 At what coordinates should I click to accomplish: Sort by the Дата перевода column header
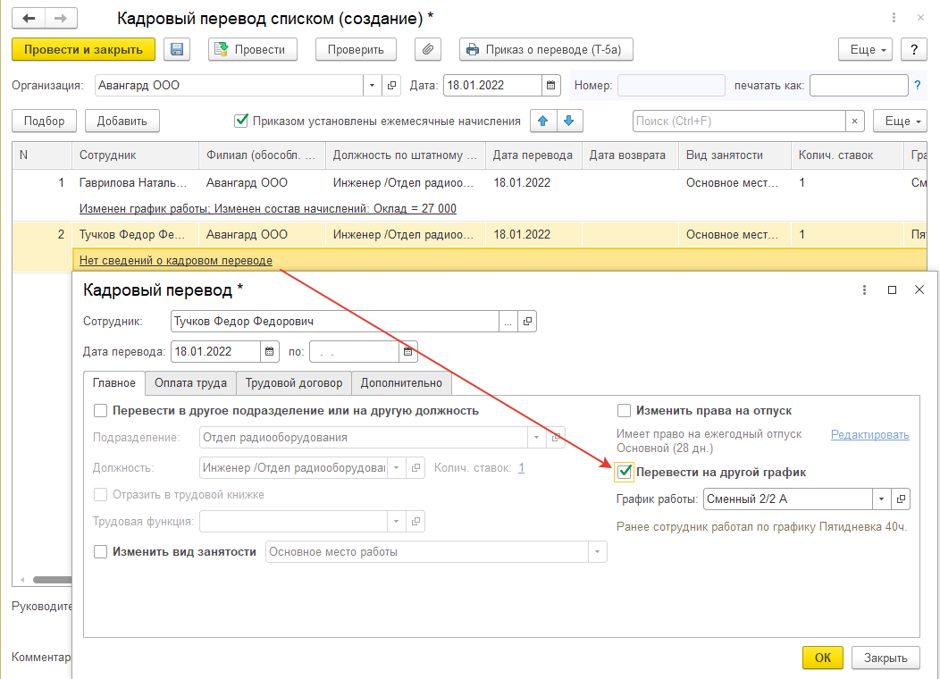(x=533, y=155)
